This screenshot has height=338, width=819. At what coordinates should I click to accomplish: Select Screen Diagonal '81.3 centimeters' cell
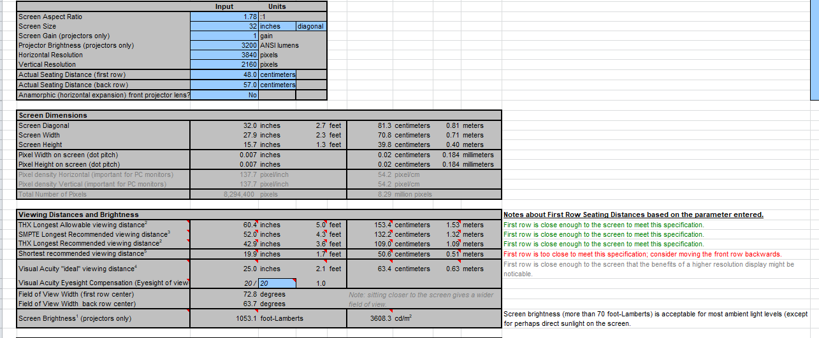tap(403, 125)
